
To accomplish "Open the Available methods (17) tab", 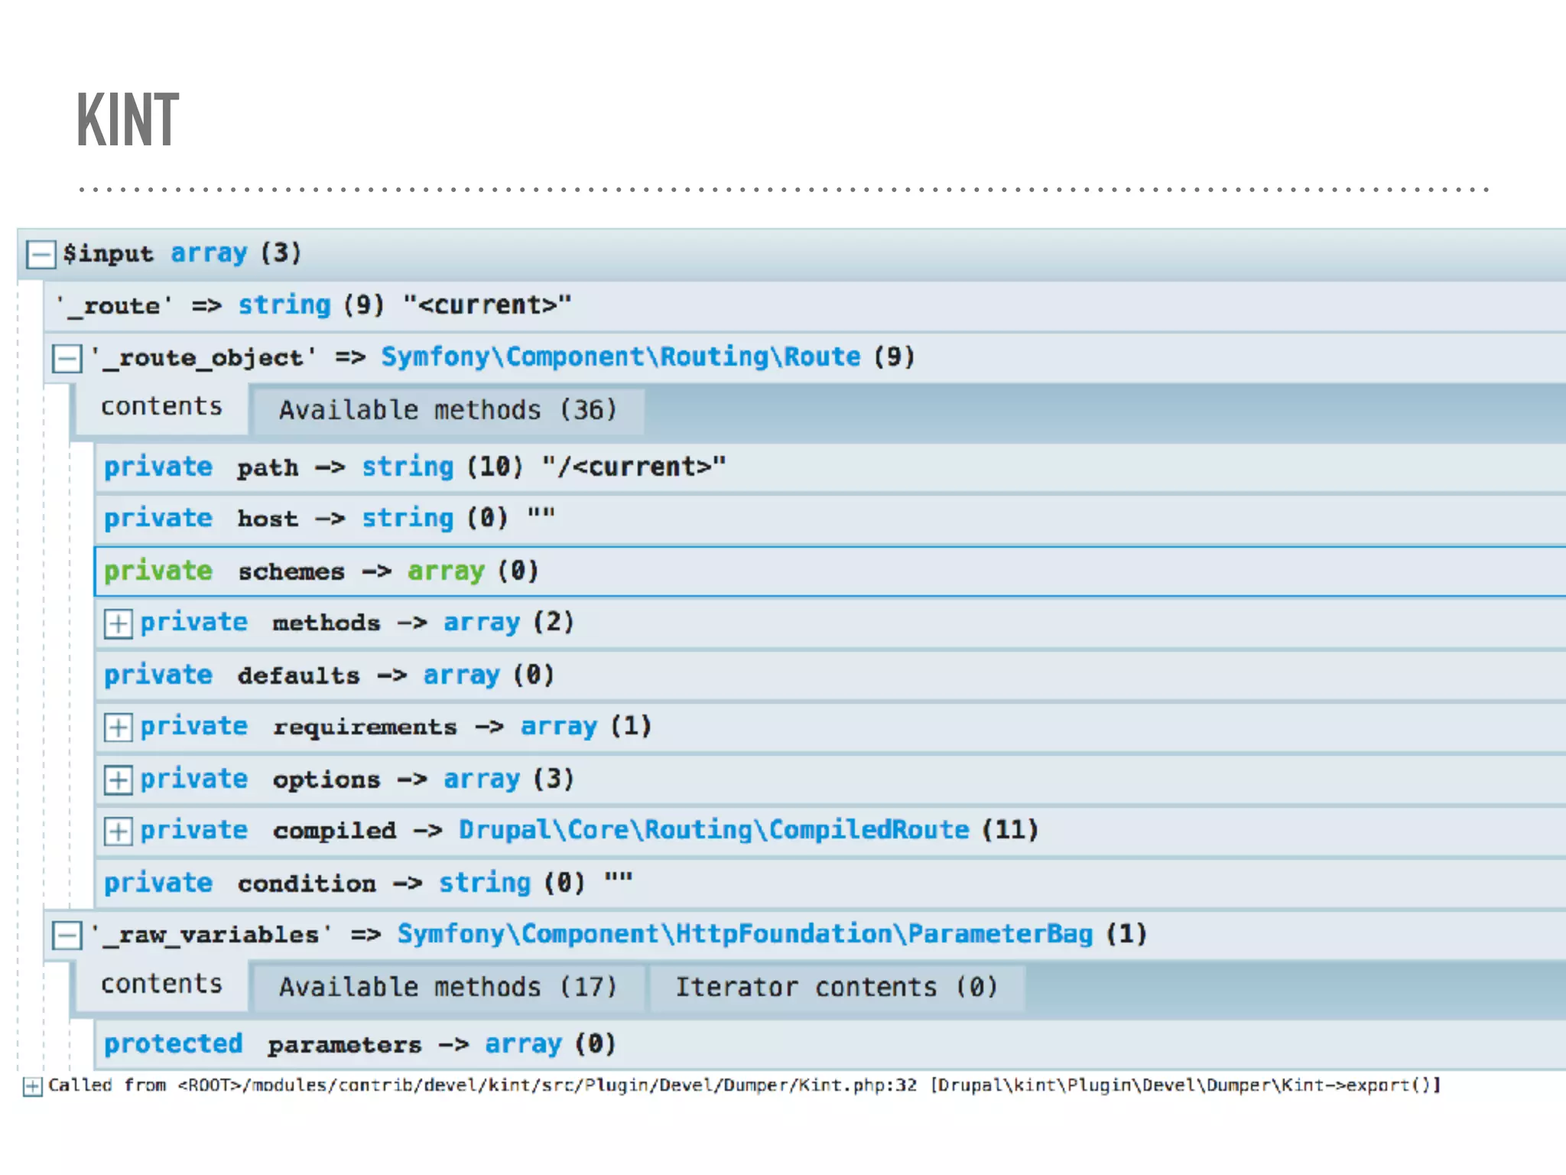I will tap(447, 988).
